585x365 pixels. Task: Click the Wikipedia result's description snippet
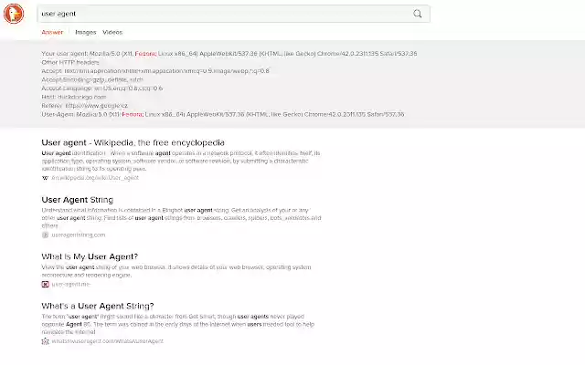tap(181, 161)
